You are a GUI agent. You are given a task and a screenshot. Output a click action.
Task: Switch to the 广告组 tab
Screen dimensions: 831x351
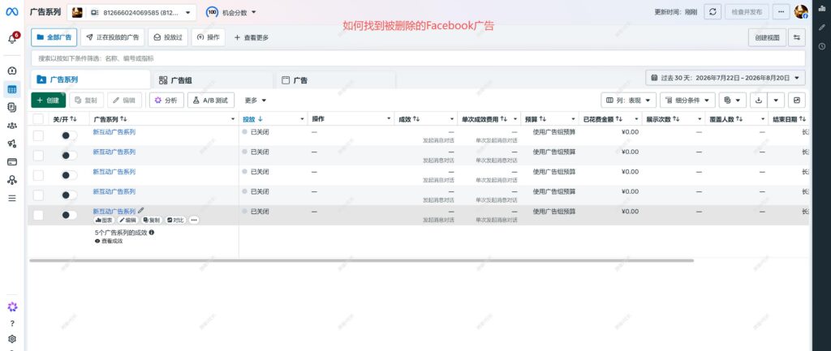point(213,80)
